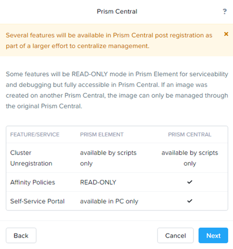The width and height of the screenshot is (233, 249).
Task: Click the Affinity Policies Prism Central checkmark
Action: [190, 182]
